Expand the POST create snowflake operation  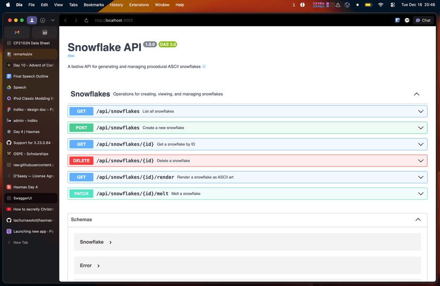click(x=247, y=128)
